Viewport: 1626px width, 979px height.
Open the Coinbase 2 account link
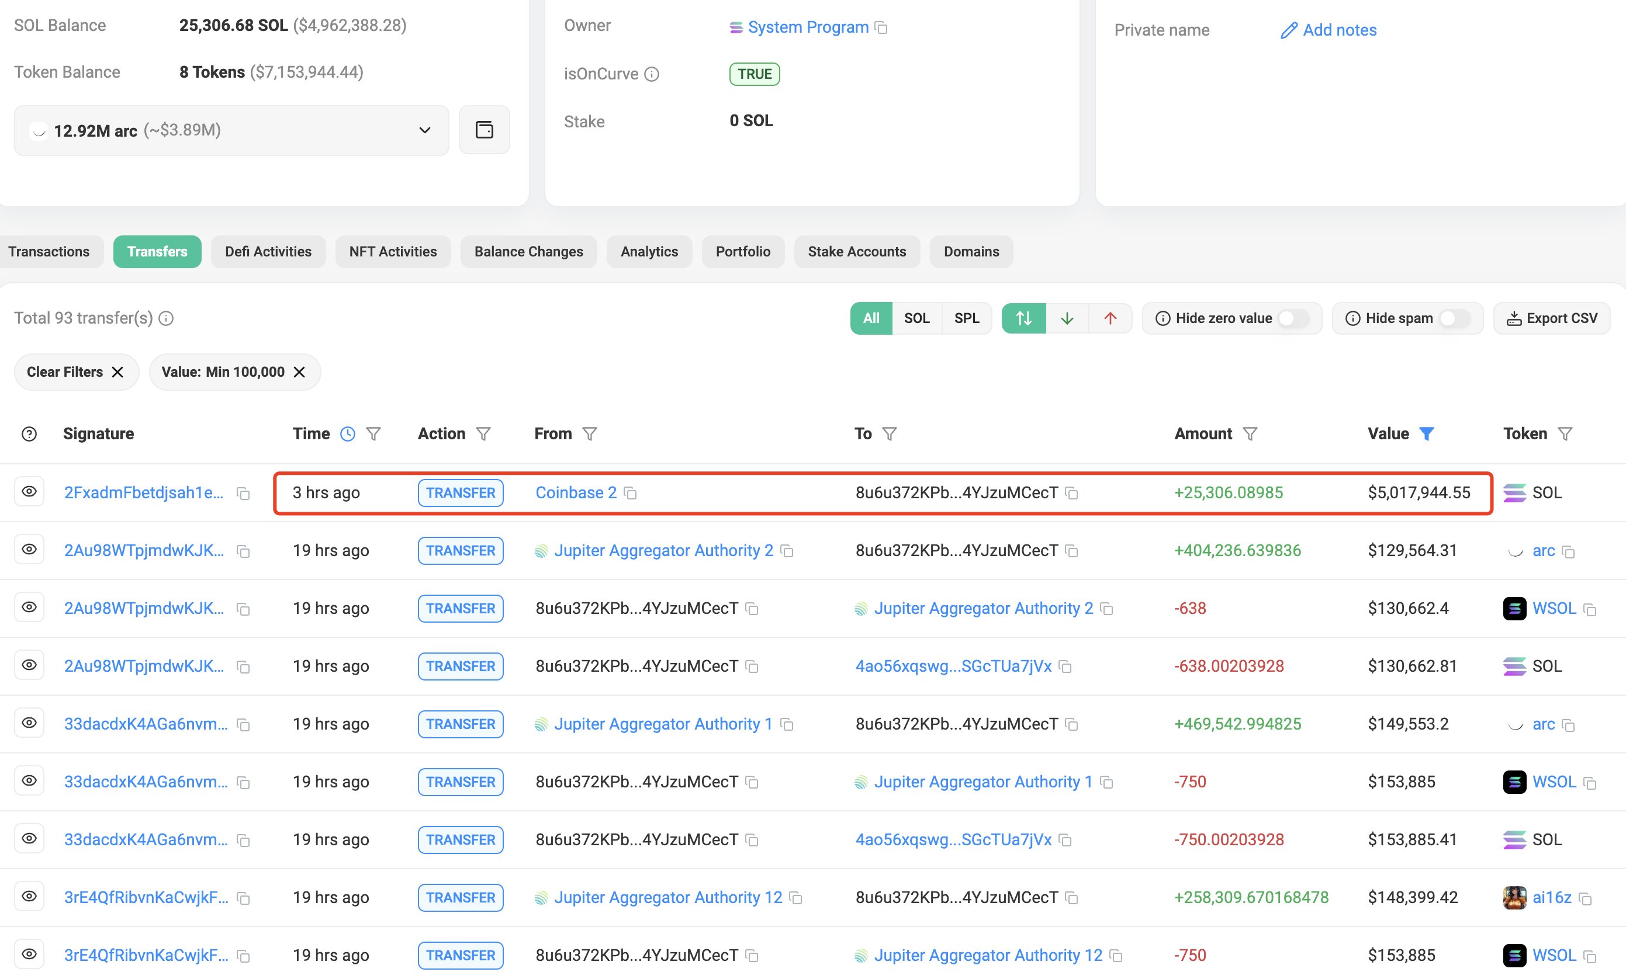576,493
